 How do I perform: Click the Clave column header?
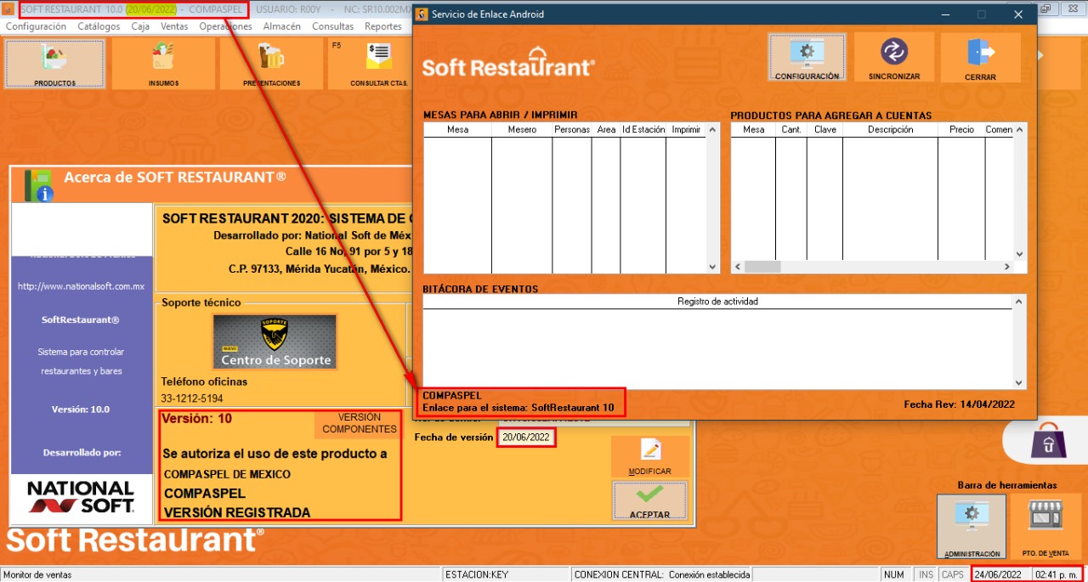click(x=824, y=130)
